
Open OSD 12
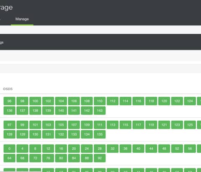pos(48,149)
